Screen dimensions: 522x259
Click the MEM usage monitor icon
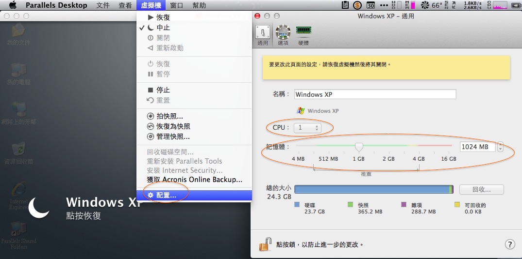pyautogui.click(x=410, y=5)
